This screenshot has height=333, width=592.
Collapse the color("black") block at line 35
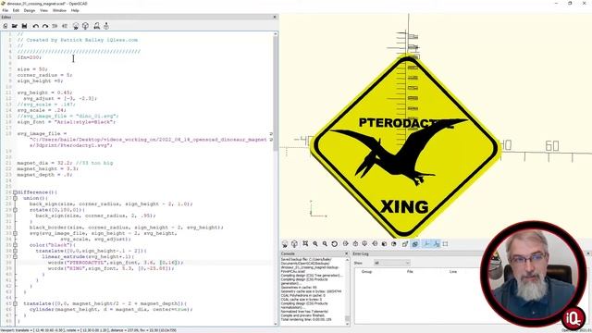pyautogui.click(x=15, y=245)
